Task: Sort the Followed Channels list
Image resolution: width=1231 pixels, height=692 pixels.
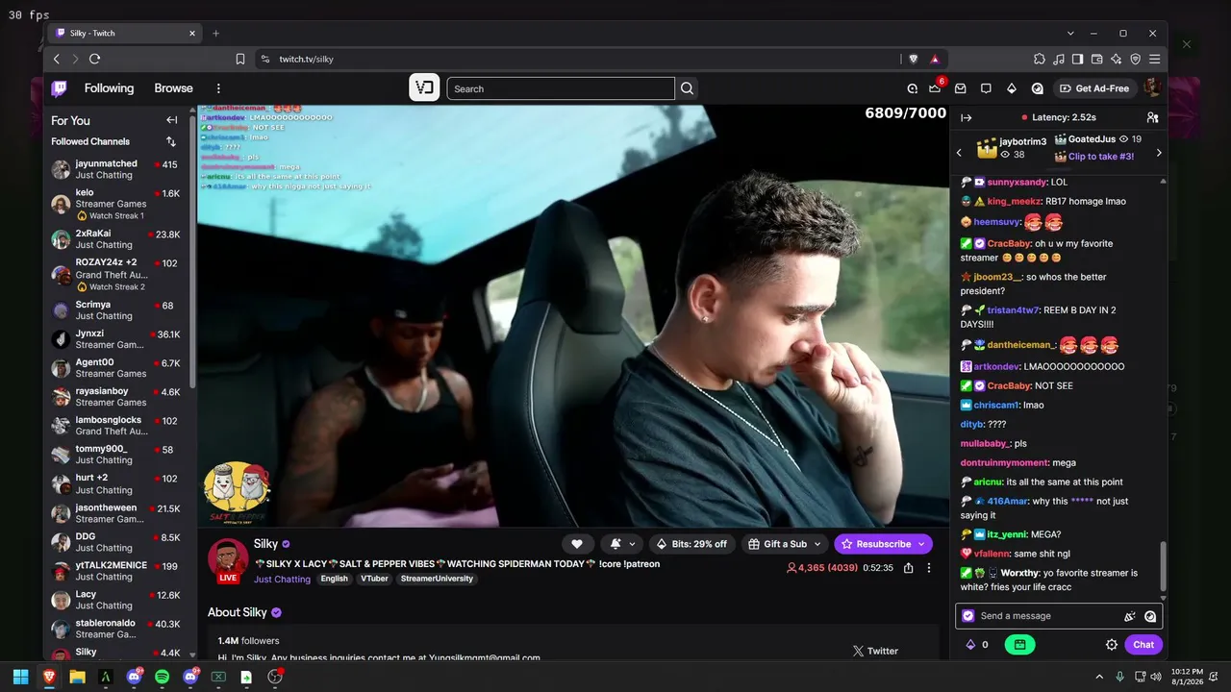Action: pos(171,141)
